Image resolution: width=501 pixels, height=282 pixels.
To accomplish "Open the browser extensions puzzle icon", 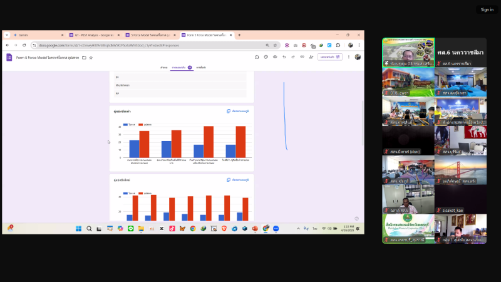I will (x=338, y=45).
